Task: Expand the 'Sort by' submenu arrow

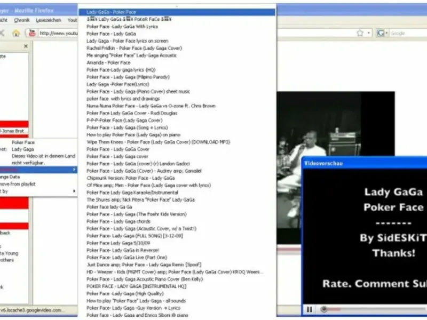Action: coord(74,191)
